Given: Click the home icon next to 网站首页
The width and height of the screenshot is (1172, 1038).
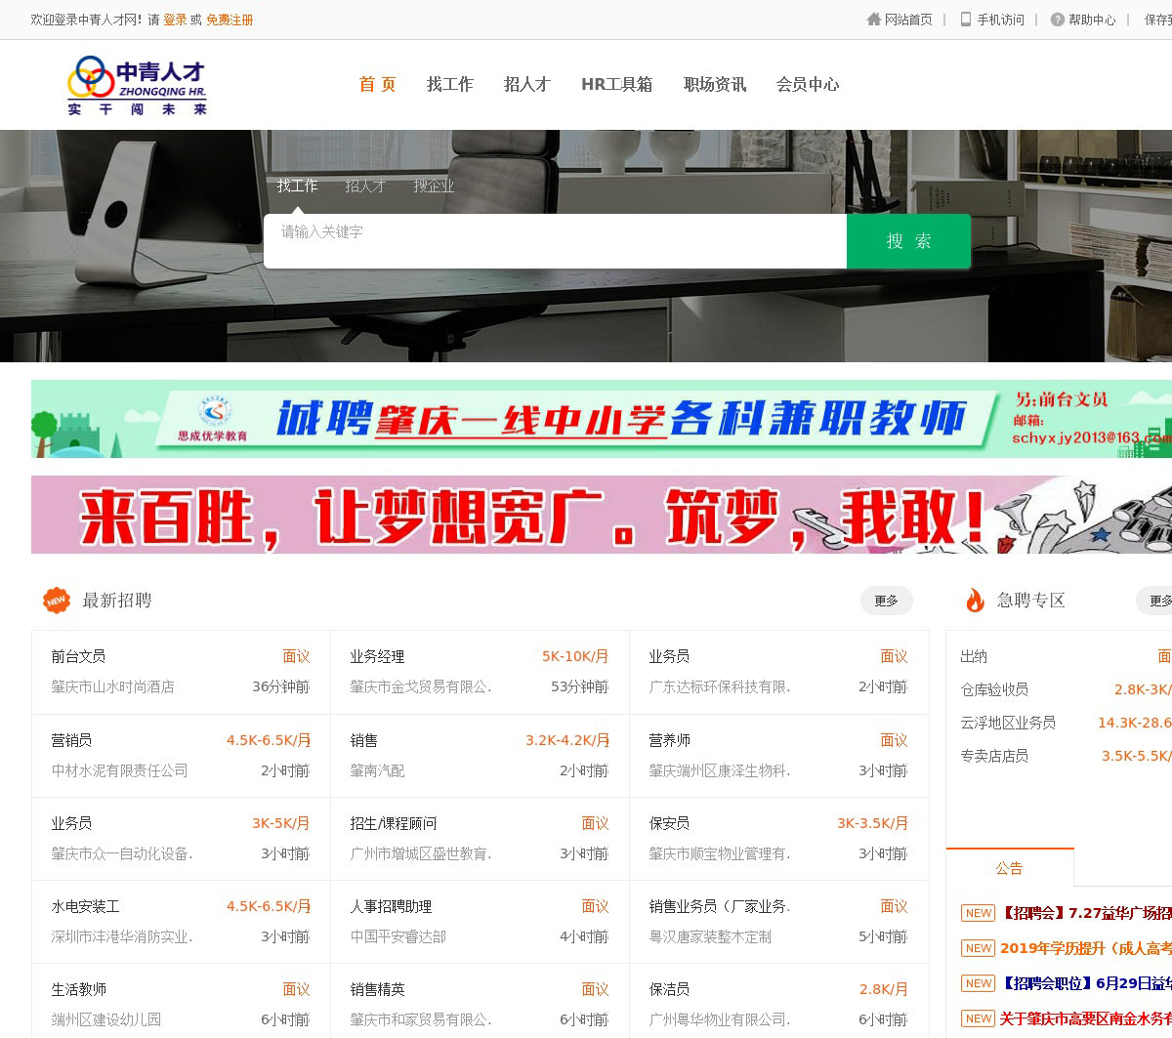Looking at the screenshot, I should pos(874,20).
